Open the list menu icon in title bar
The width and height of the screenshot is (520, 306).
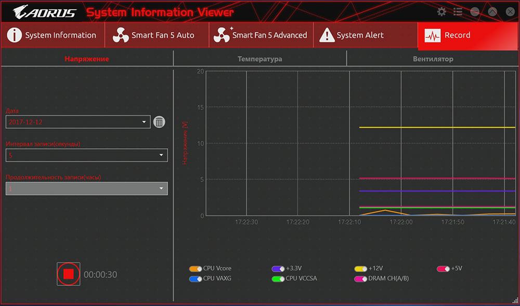click(458, 12)
